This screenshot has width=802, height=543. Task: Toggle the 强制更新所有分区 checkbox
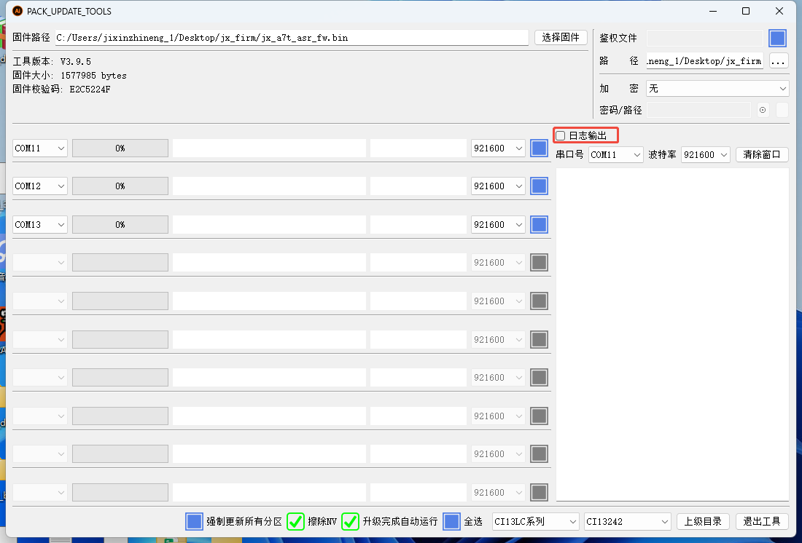194,521
